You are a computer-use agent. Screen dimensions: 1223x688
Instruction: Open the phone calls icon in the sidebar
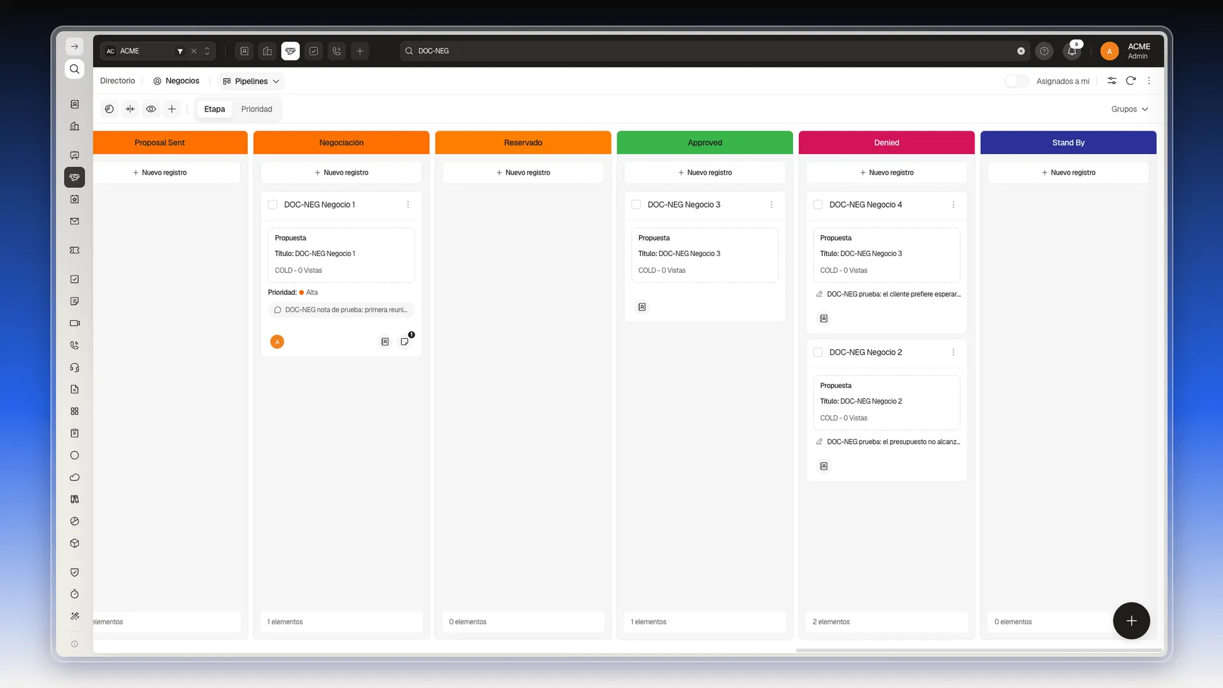coord(75,345)
